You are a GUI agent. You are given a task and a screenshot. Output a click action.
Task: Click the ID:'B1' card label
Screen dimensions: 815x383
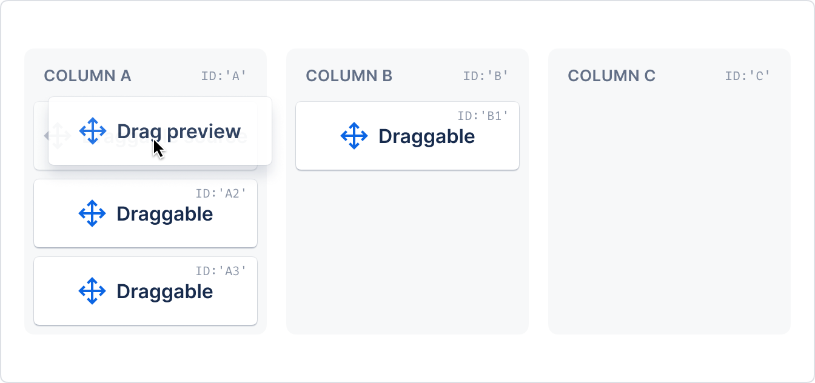pyautogui.click(x=483, y=116)
